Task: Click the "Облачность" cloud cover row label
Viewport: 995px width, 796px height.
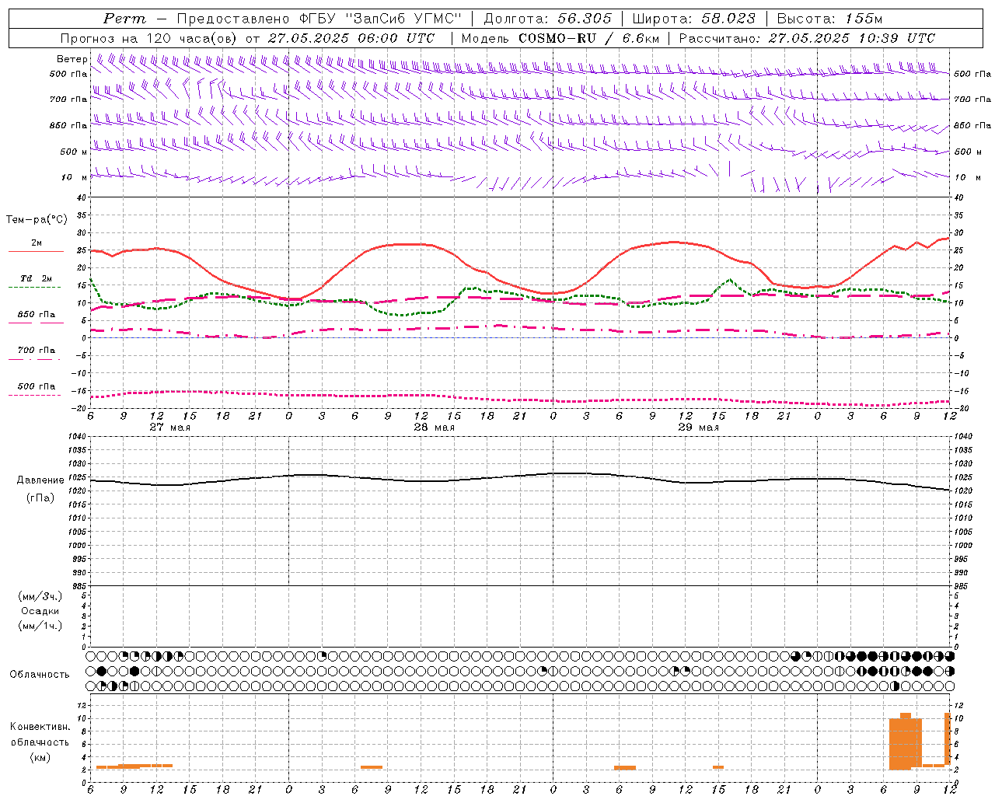Action: point(40,674)
